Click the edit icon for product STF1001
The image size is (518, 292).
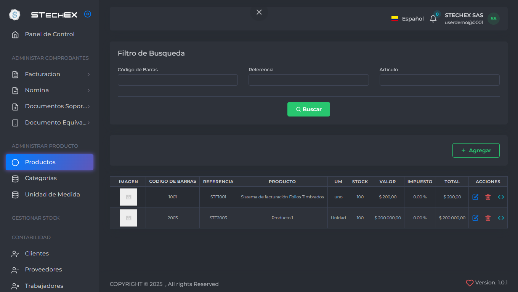pos(475,197)
